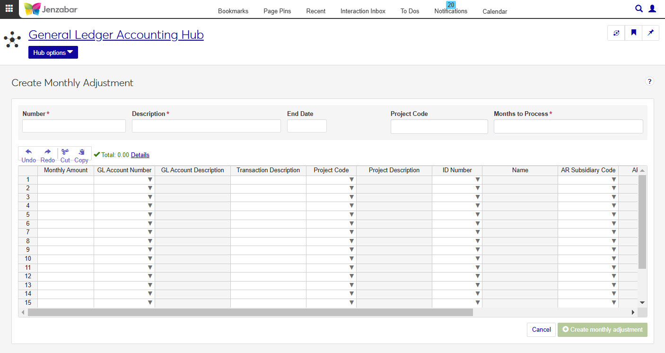Screen dimensions: 665x353
Task: Click the Cut scissors icon
Action: [x=65, y=152]
